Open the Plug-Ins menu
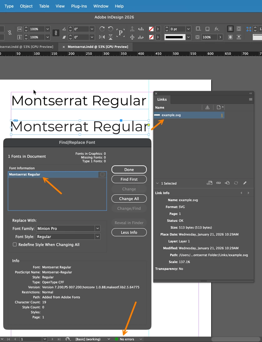This screenshot has width=262, height=342. (79, 6)
